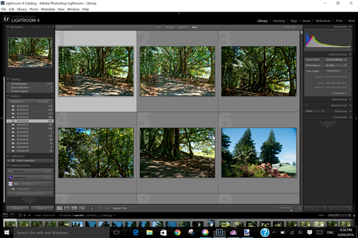The height and width of the screenshot is (238, 358).
Task: Click the Flickr service icon
Action: point(11,184)
